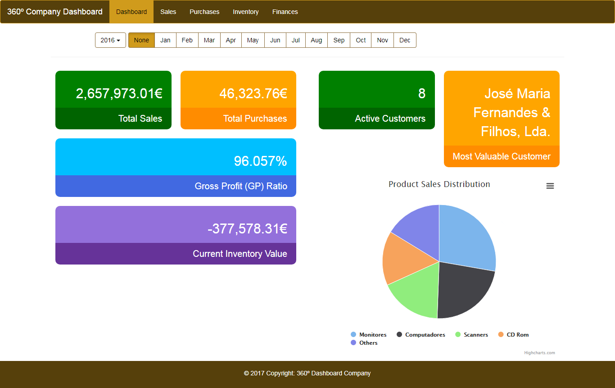Toggle Computadores series in chart legend
The height and width of the screenshot is (388, 615).
(421, 334)
